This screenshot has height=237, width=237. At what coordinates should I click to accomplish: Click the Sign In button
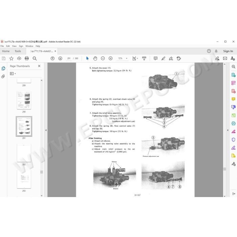tap(228, 51)
